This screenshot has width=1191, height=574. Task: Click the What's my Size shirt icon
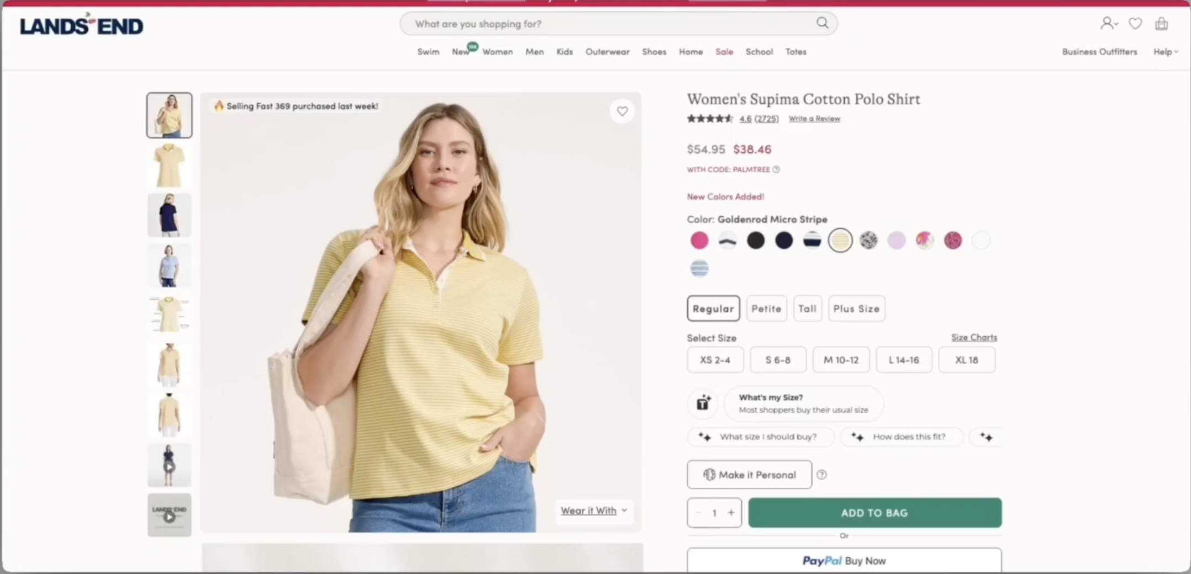tap(703, 403)
